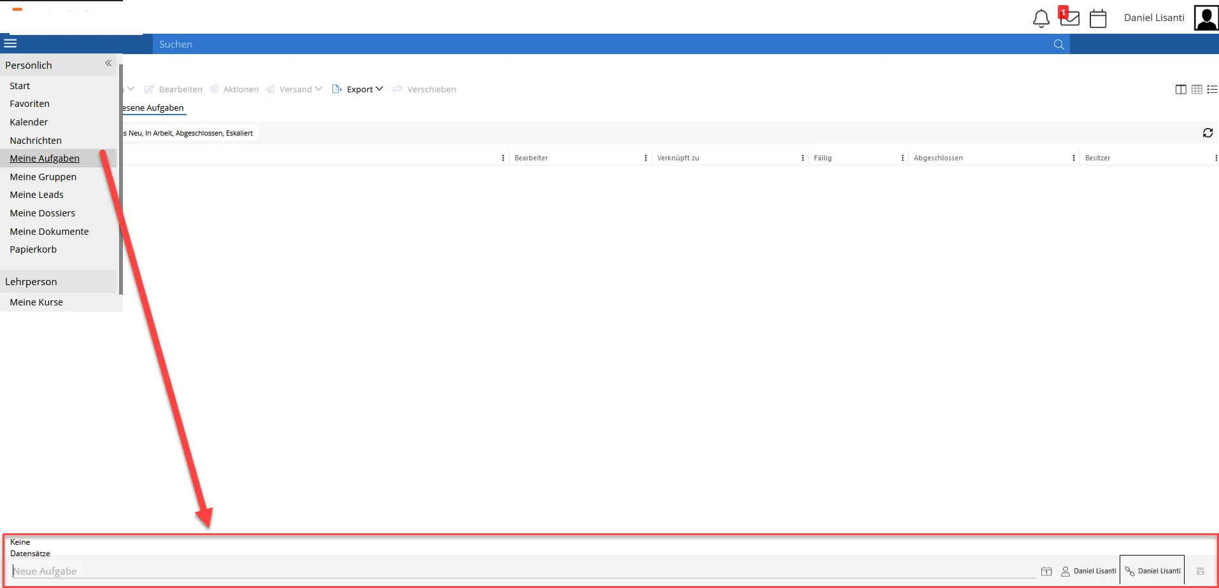Click the Verschieben button
This screenshot has width=1219, height=588.
pyautogui.click(x=424, y=89)
